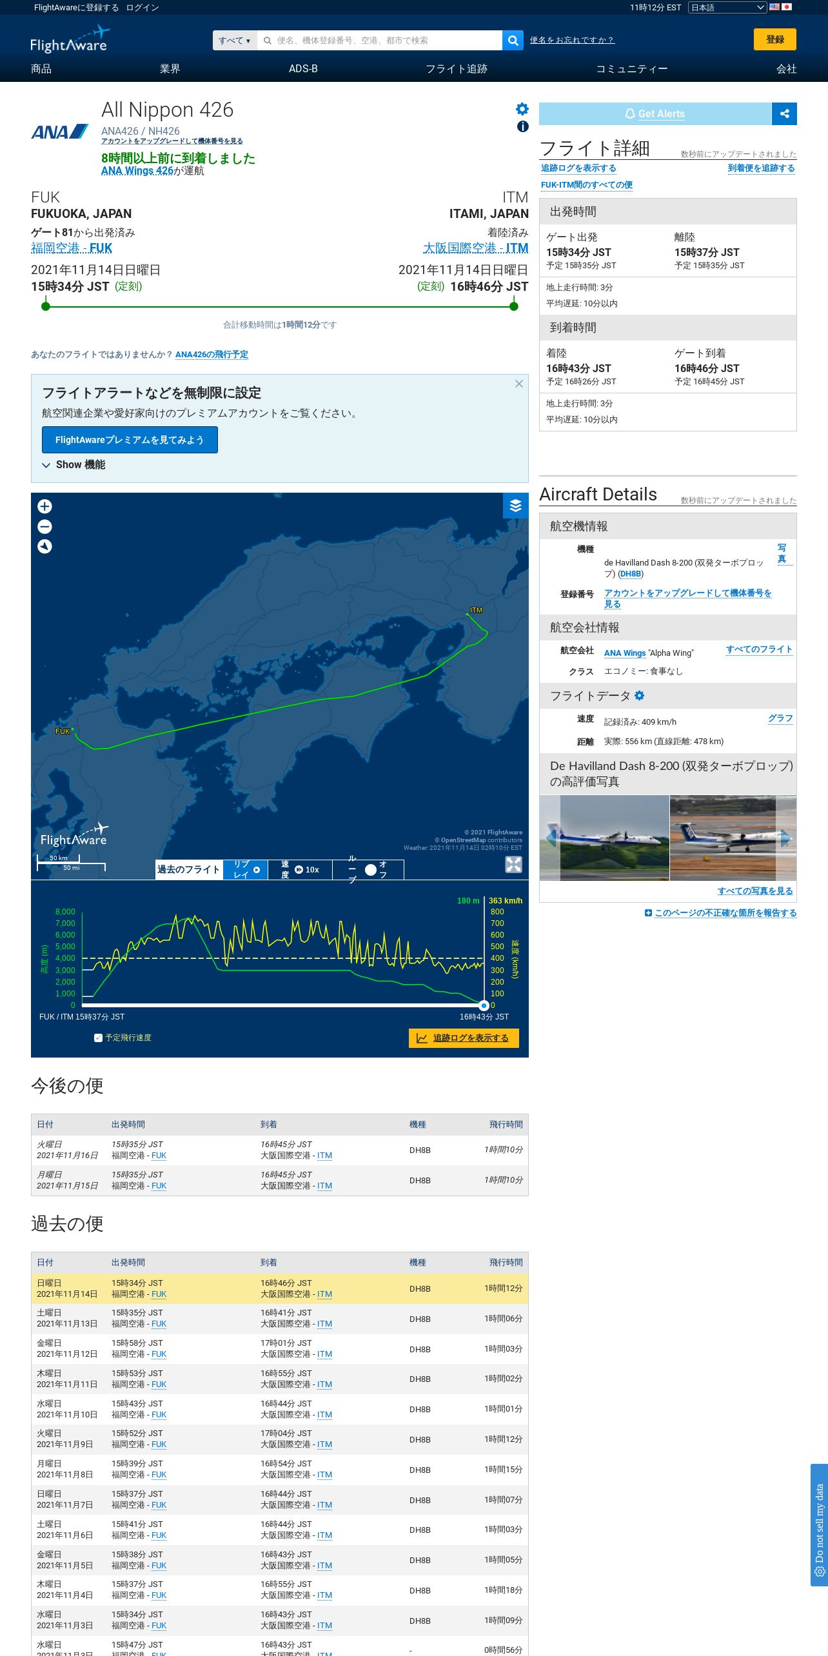The width and height of the screenshot is (828, 1656).
Task: Open the 商品 menu
Action: click(41, 69)
